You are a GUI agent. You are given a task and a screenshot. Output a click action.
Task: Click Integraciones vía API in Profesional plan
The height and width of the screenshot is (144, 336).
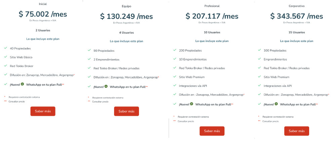[193, 86]
